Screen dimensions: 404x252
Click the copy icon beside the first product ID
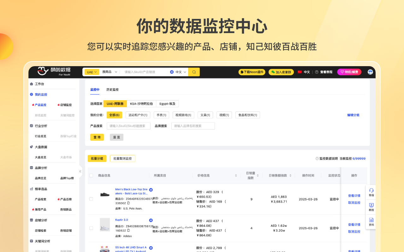[x=128, y=203]
